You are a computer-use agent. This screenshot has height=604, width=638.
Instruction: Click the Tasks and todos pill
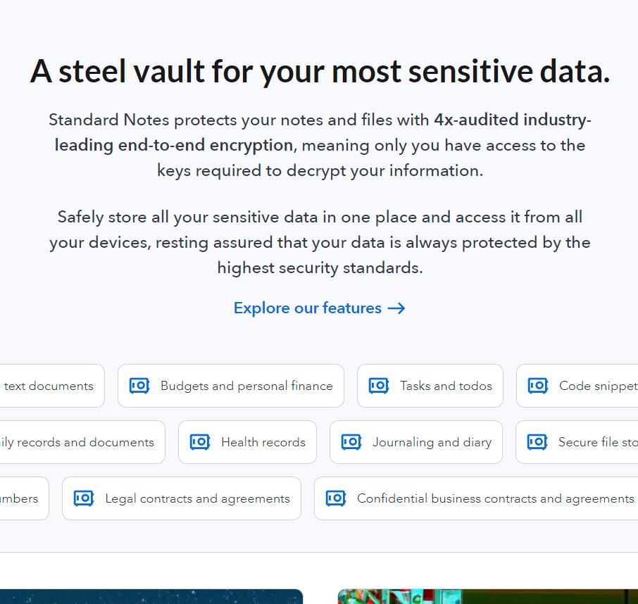[430, 385]
